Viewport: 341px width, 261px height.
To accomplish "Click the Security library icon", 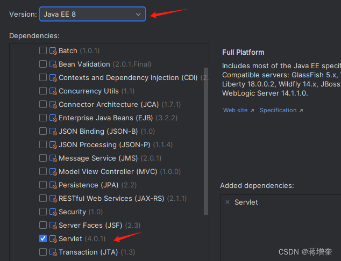I will [x=53, y=212].
